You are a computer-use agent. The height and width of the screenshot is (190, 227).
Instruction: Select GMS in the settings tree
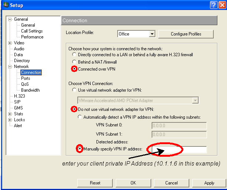tap(18, 108)
